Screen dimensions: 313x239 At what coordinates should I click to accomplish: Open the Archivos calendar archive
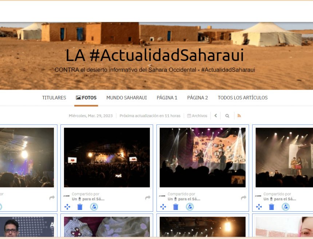(197, 116)
